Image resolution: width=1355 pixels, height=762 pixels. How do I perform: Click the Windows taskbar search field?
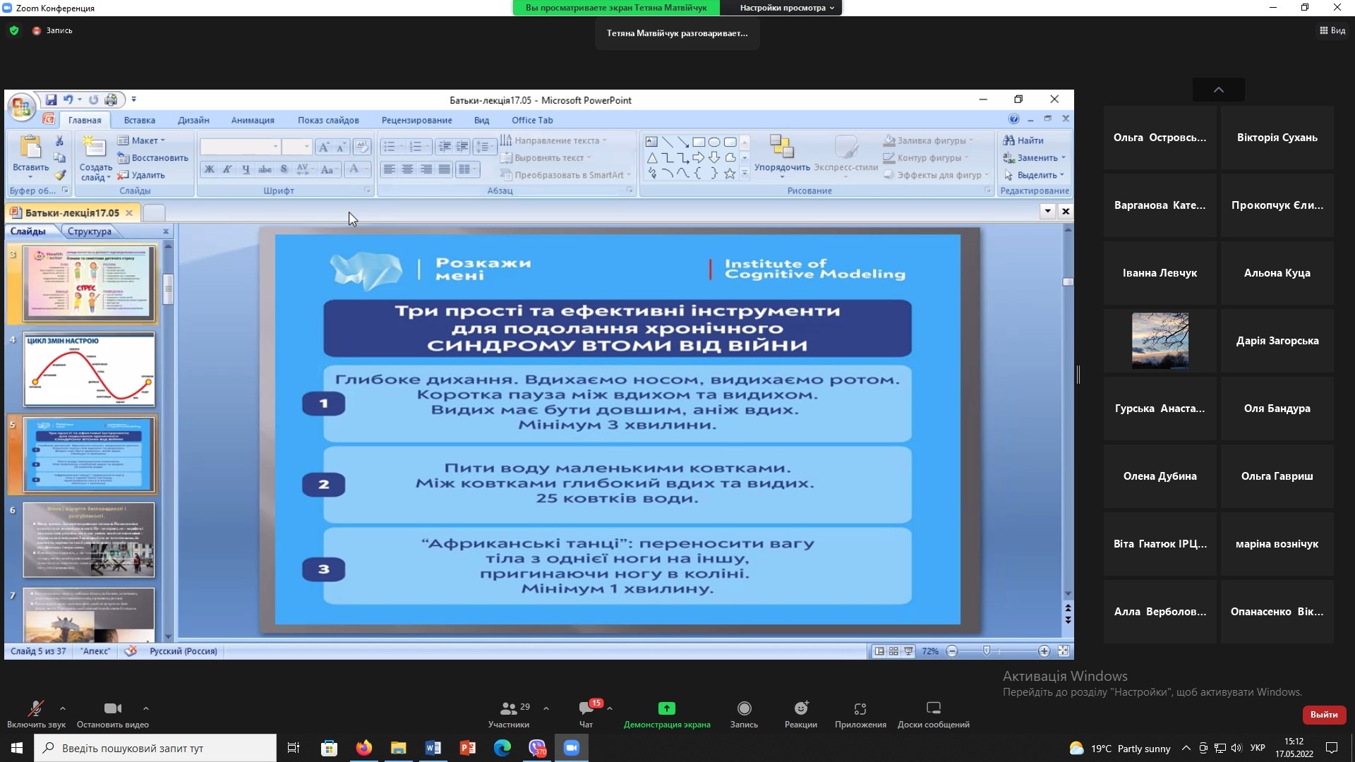155,748
